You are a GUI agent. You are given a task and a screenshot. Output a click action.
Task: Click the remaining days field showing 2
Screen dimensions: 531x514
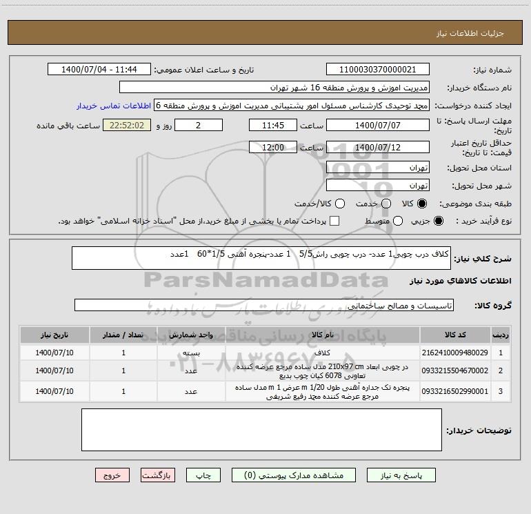point(199,125)
